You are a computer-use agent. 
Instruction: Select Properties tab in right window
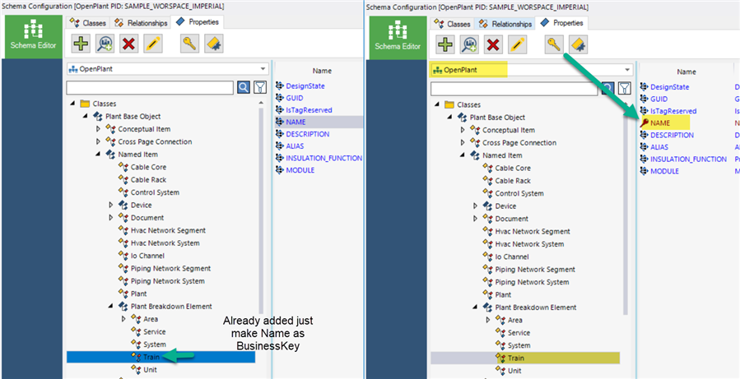pyautogui.click(x=561, y=23)
